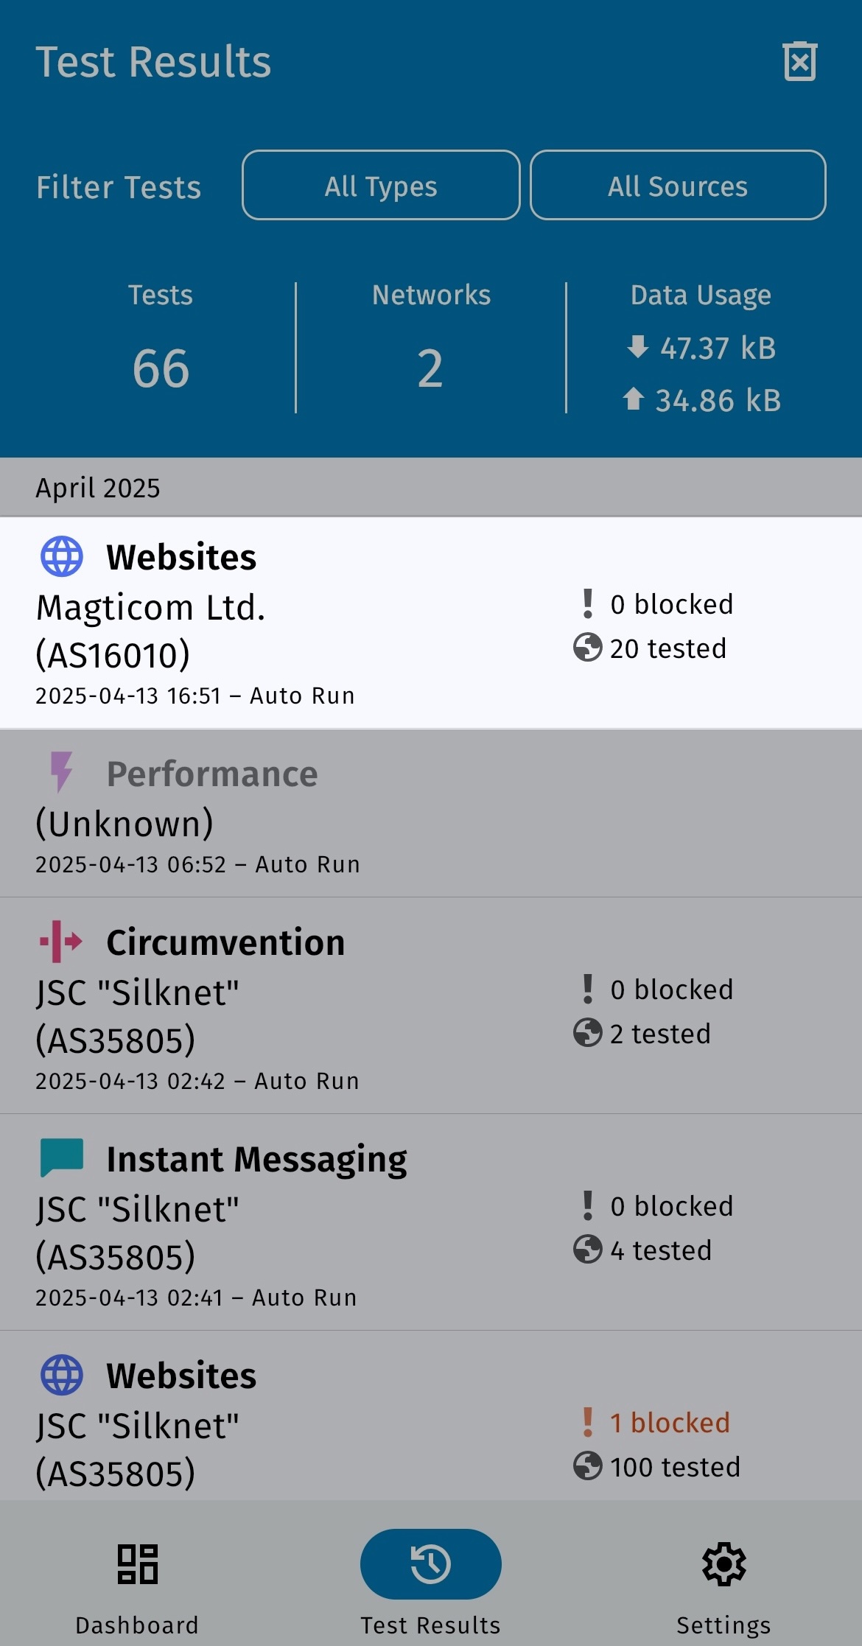The width and height of the screenshot is (862, 1646).
Task: Switch to the Dashboard tab
Action: tap(137, 1583)
